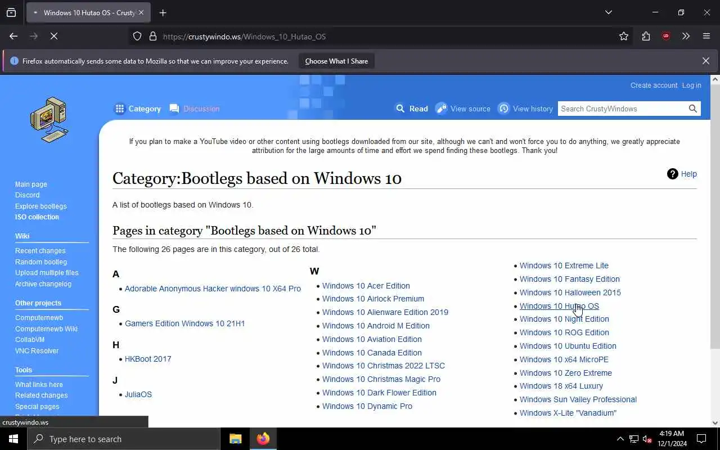Image resolution: width=720 pixels, height=450 pixels.
Task: Open What links here tool link
Action: click(39, 385)
